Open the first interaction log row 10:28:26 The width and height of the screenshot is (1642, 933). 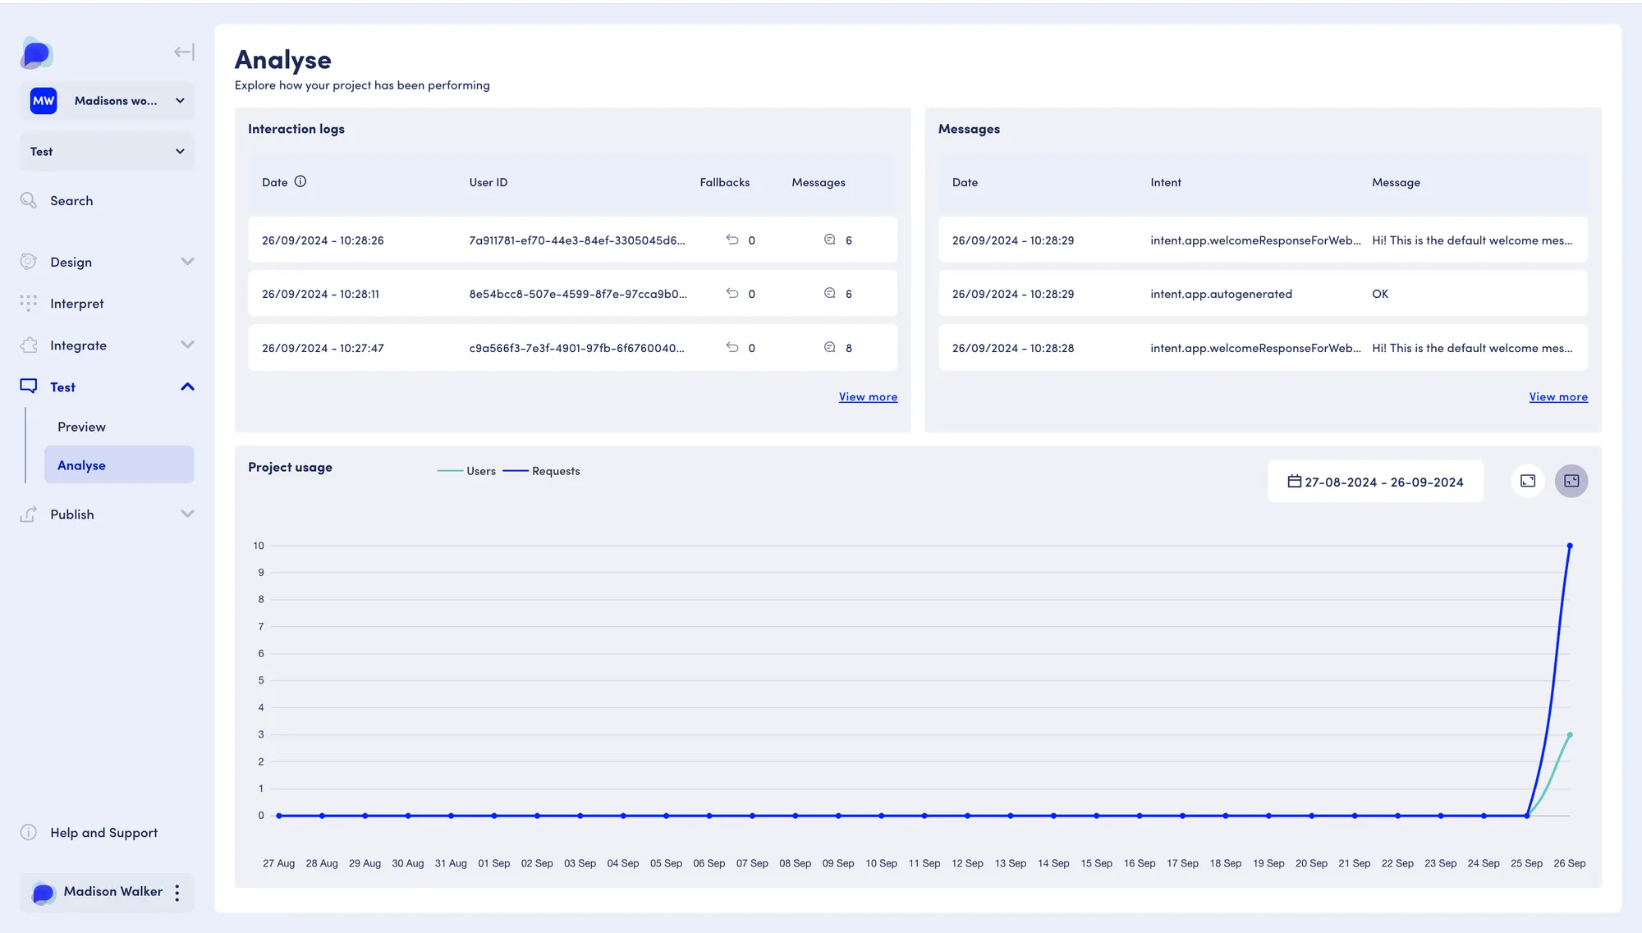pyautogui.click(x=573, y=240)
